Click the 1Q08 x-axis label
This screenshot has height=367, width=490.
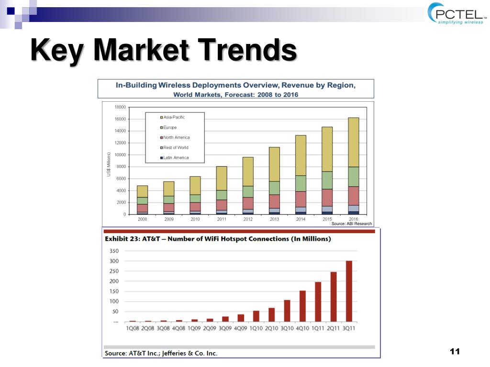click(132, 328)
